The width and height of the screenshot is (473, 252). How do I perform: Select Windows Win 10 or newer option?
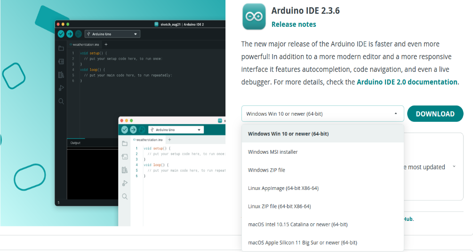coord(323,134)
